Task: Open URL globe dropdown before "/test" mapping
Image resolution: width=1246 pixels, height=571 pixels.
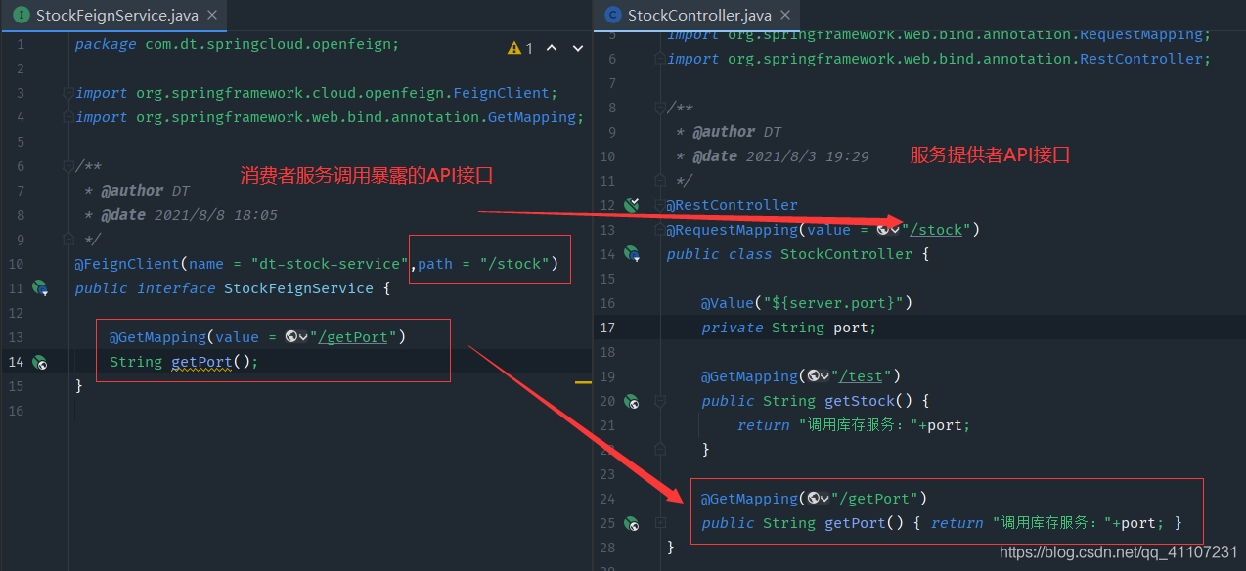Action: 818,376
